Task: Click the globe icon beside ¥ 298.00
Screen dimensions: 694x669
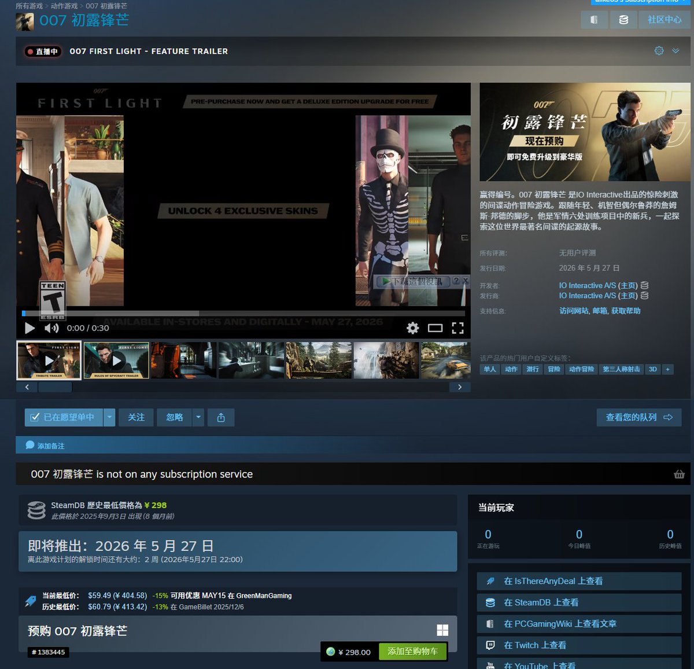Action: (x=331, y=652)
